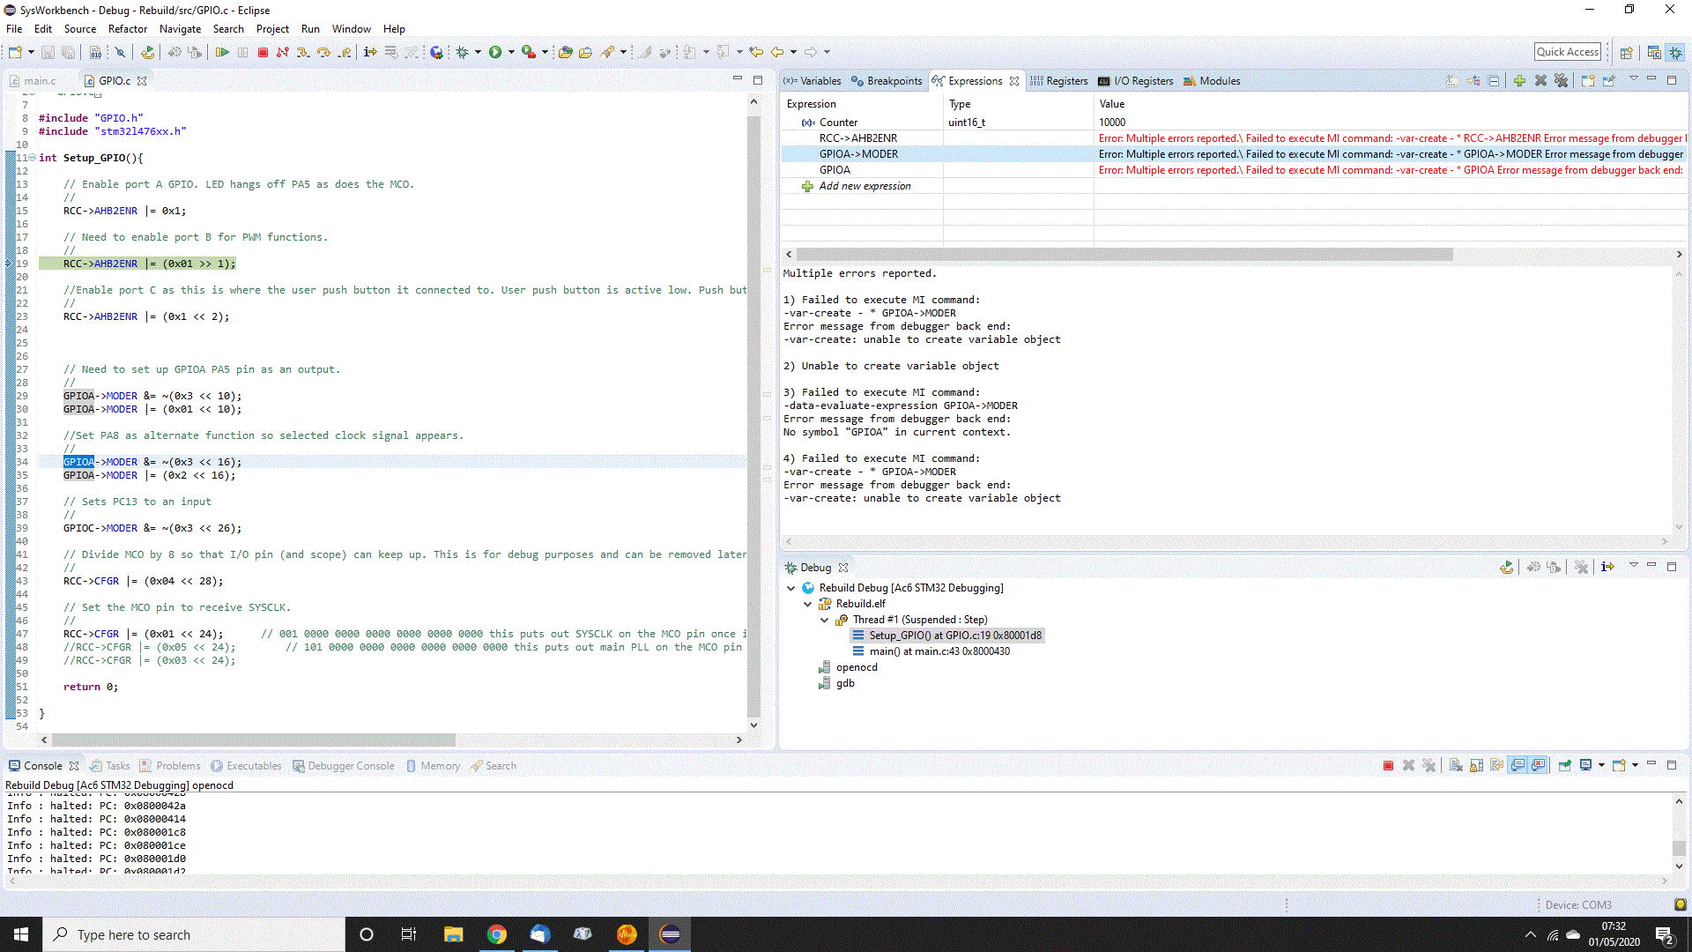This screenshot has width=1692, height=952.
Task: Select main() at main.c:43 stack frame
Action: tap(939, 651)
